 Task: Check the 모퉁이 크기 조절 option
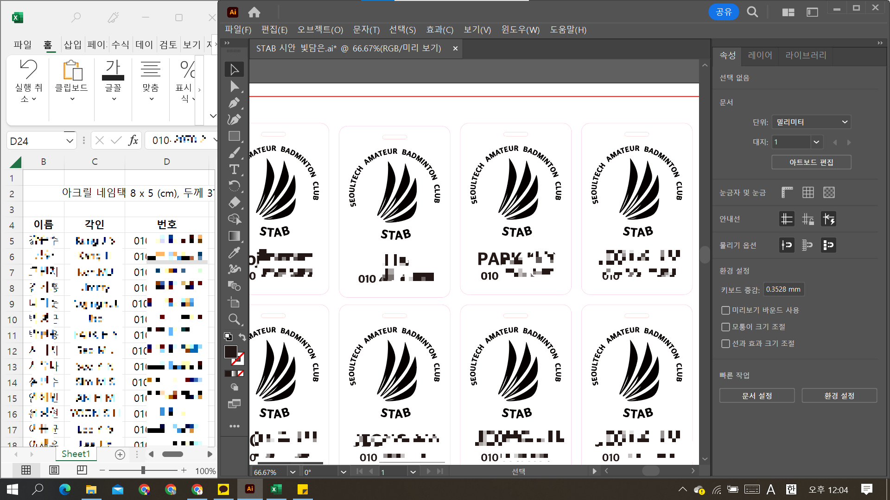pyautogui.click(x=725, y=327)
